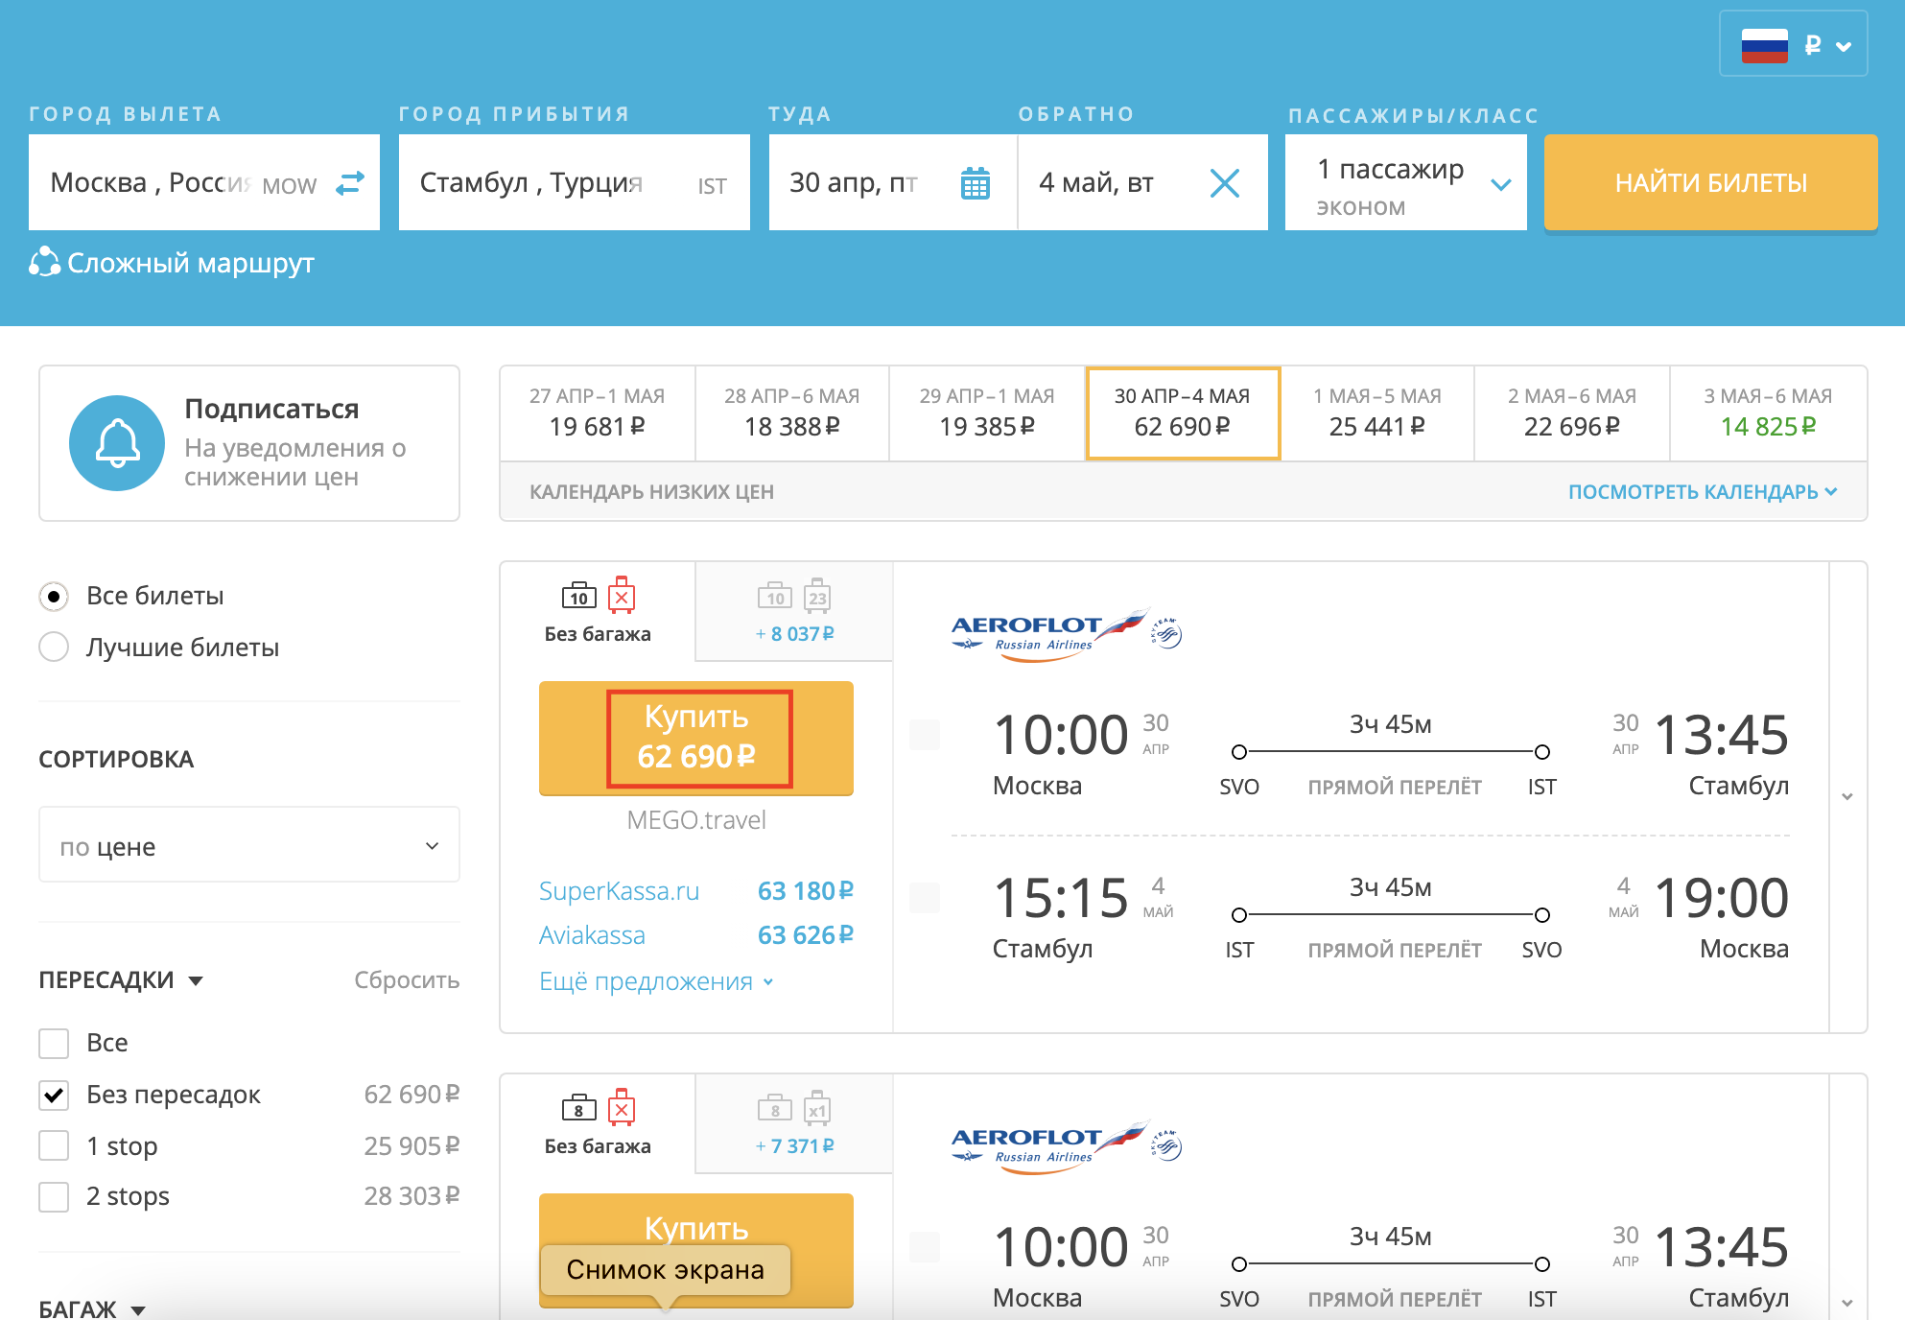Click the departure city field 'Москва'
Viewport: 1905px width, 1320px height.
coord(203,182)
